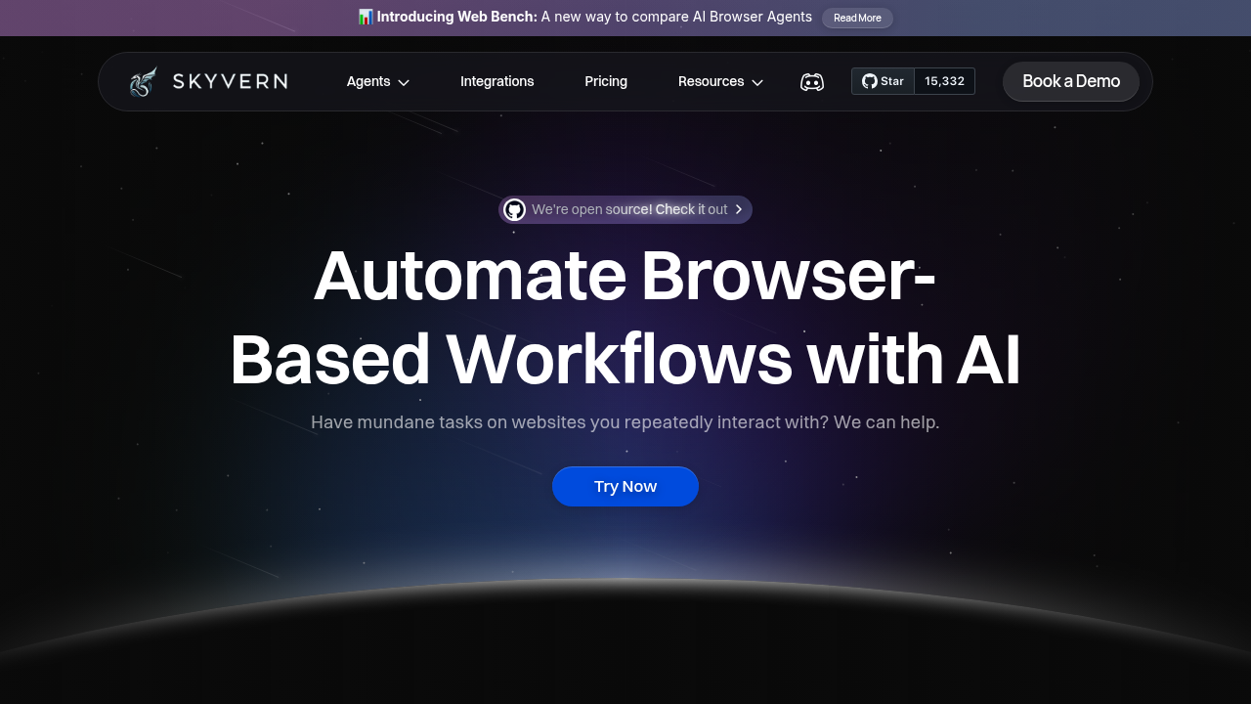The image size is (1251, 704).
Task: Open the Resources menu label
Action: coord(711,82)
